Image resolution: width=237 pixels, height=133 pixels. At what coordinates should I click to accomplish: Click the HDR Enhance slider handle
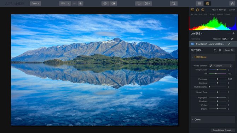209,87
